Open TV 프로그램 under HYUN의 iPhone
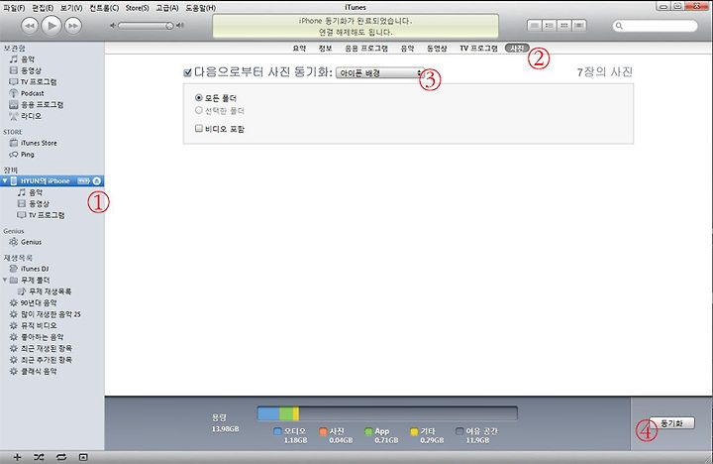 [47, 215]
